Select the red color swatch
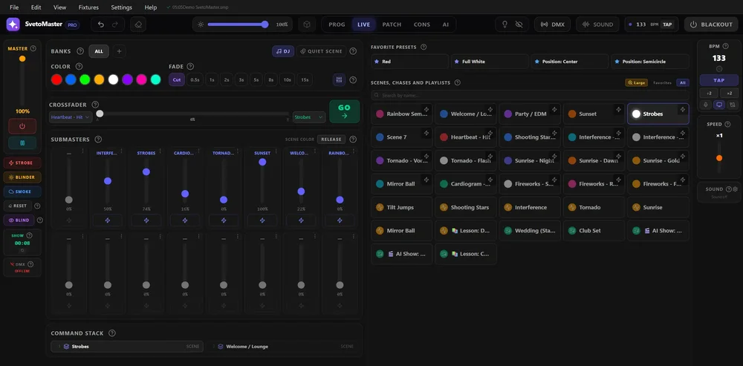The width and height of the screenshot is (743, 366). [56, 80]
